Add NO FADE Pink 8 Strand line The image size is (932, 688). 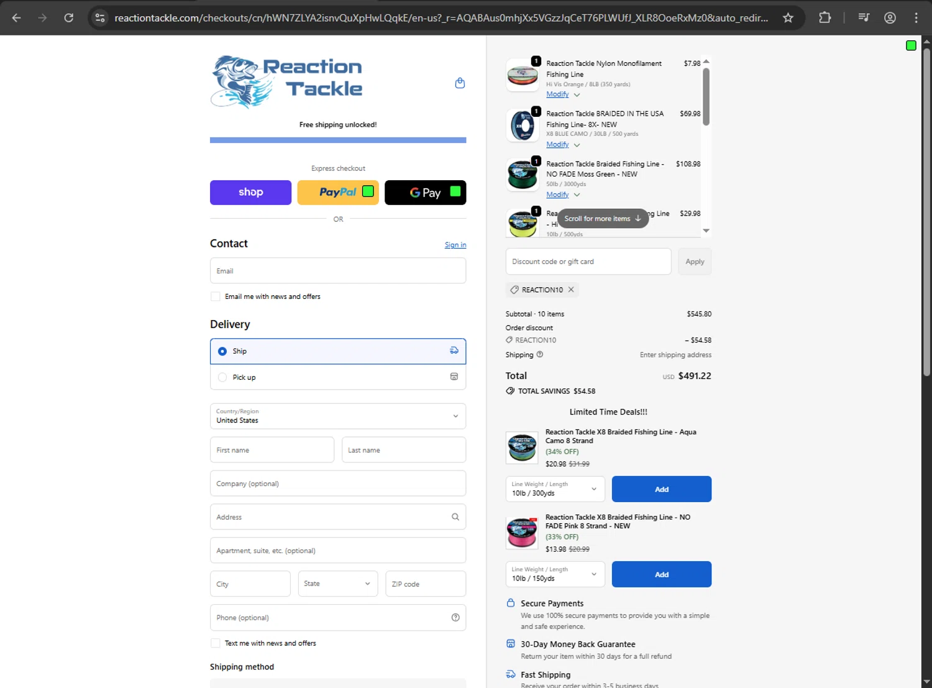[662, 574]
